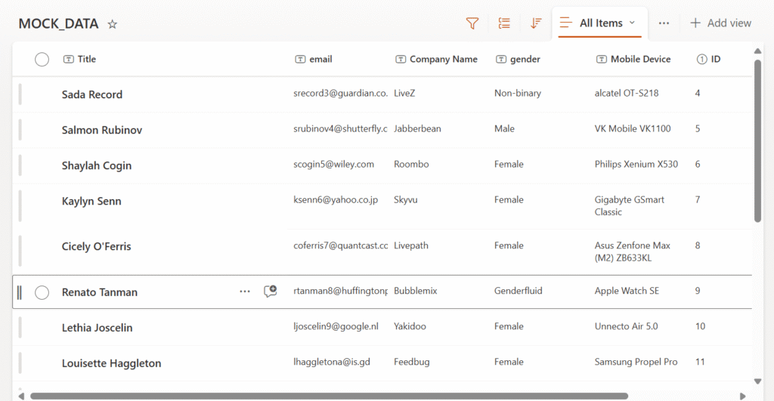Click the ksenn6@yahoo.co.jp email cell

pyautogui.click(x=336, y=200)
